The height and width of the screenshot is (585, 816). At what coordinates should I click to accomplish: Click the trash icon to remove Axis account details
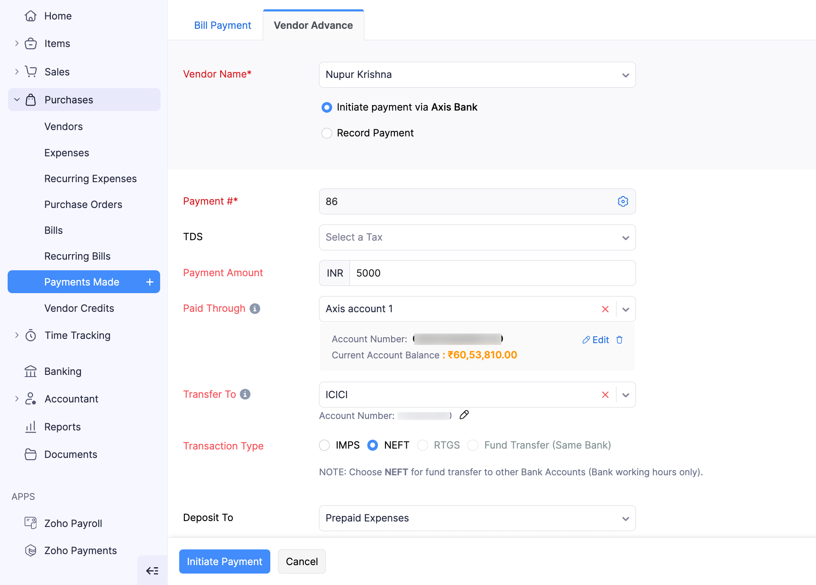pyautogui.click(x=619, y=339)
